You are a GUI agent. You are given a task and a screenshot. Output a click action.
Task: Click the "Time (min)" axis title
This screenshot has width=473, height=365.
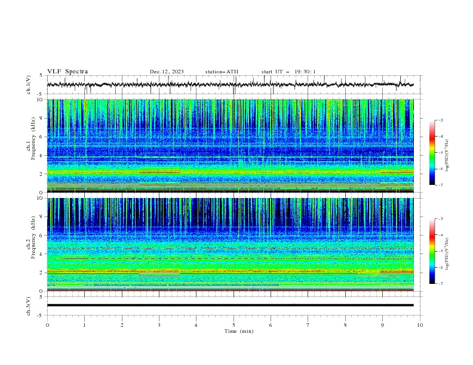(x=239, y=331)
